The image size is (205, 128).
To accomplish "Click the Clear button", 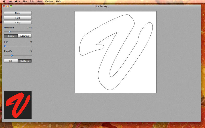I will point(18,23).
